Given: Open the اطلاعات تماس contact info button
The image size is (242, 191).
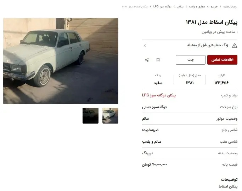Looking at the screenshot, I should [222, 60].
